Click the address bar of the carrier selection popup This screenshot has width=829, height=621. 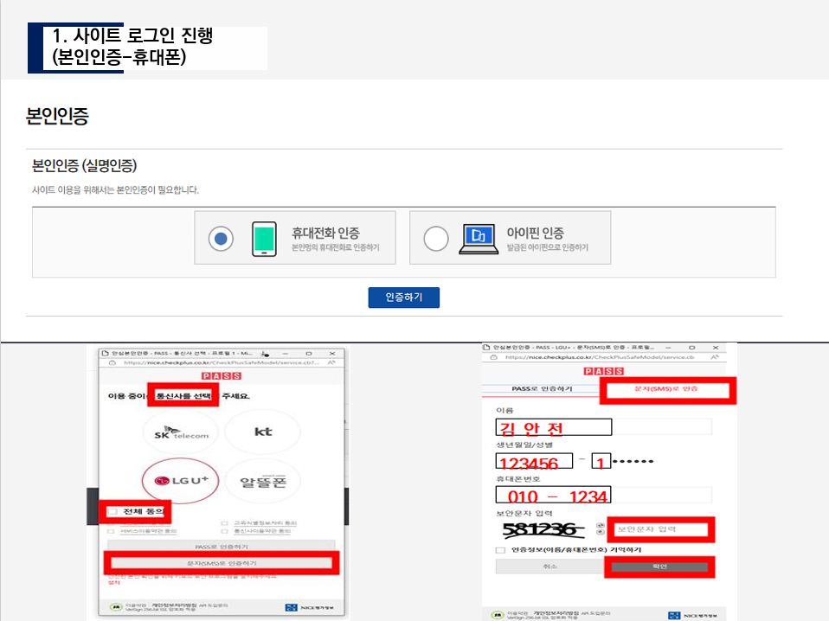pyautogui.click(x=222, y=362)
